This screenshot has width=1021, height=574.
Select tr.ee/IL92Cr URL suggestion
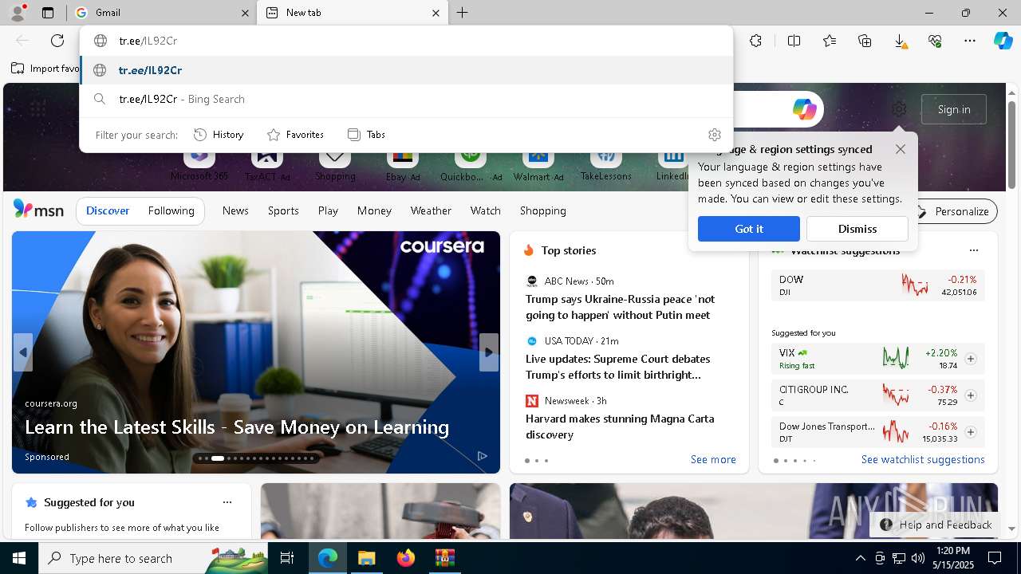click(x=406, y=70)
